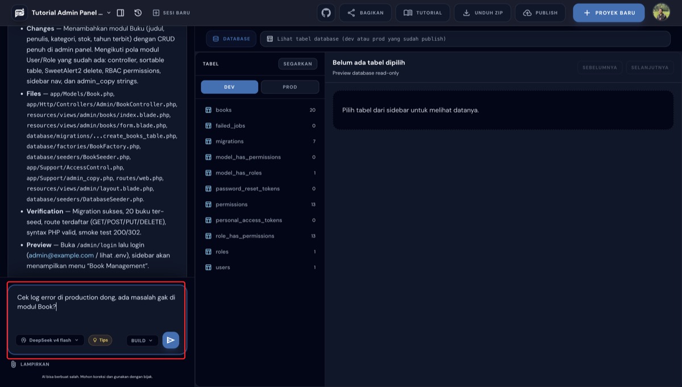682x387 pixels.
Task: Toggle the sidebar panel layout icon
Action: click(x=120, y=13)
